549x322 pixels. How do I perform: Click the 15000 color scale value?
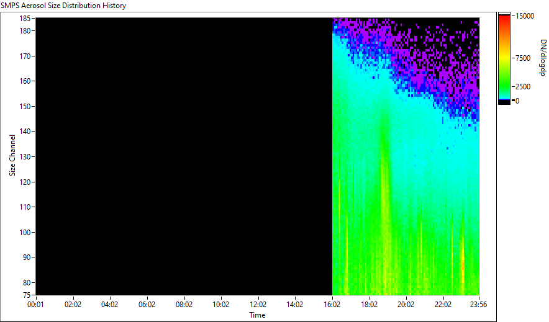525,16
